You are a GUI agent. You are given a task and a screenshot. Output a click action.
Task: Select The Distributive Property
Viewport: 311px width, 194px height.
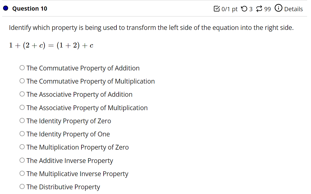pos(22,186)
